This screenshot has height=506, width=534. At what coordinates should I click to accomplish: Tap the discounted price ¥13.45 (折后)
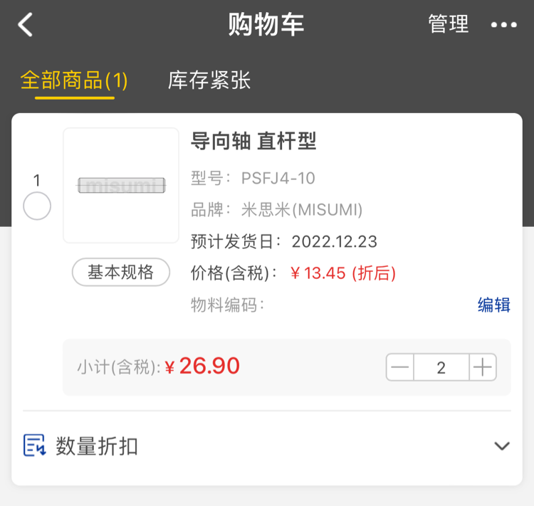tap(343, 273)
